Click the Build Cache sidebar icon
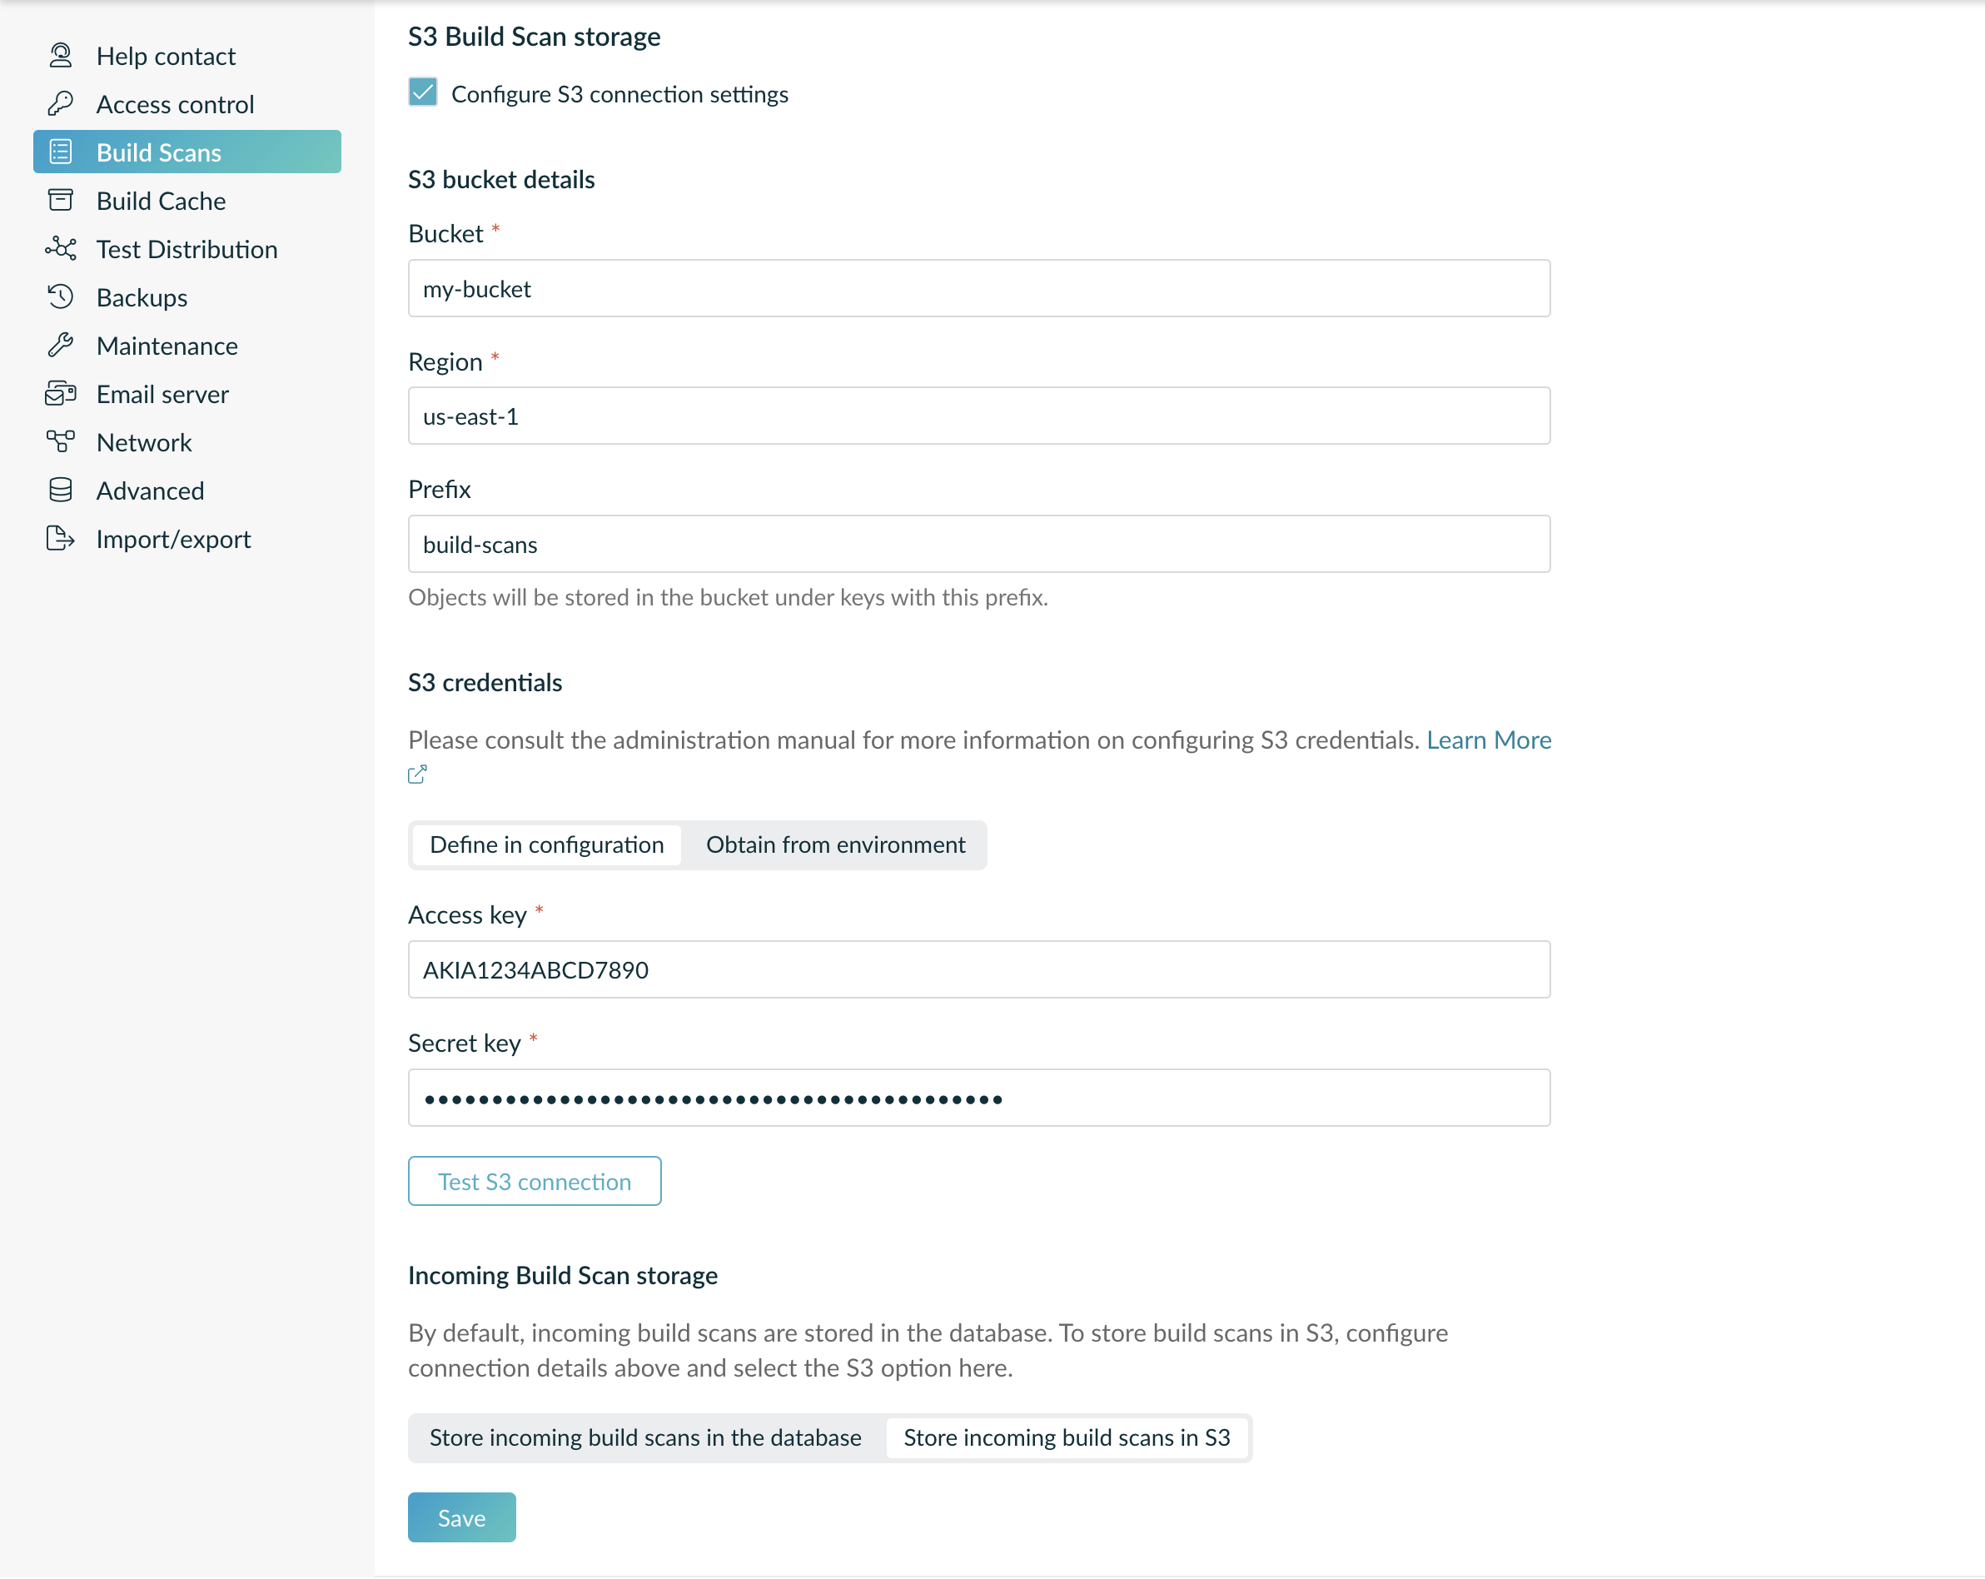The width and height of the screenshot is (1985, 1579). click(61, 201)
